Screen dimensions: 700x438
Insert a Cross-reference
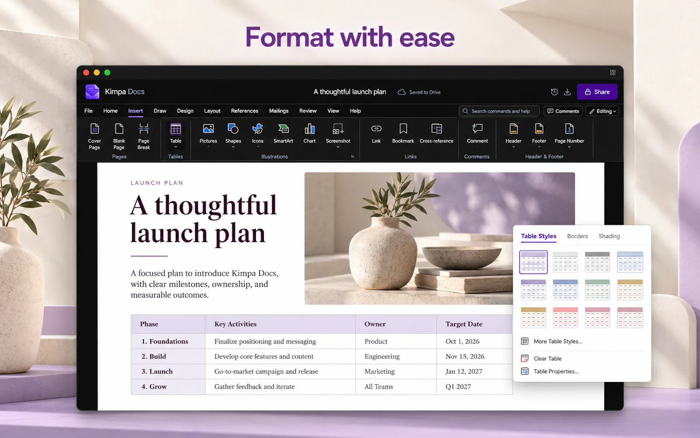(436, 133)
